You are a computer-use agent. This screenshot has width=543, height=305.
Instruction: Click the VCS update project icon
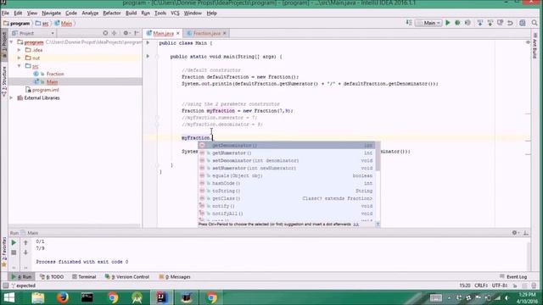tap(480, 23)
